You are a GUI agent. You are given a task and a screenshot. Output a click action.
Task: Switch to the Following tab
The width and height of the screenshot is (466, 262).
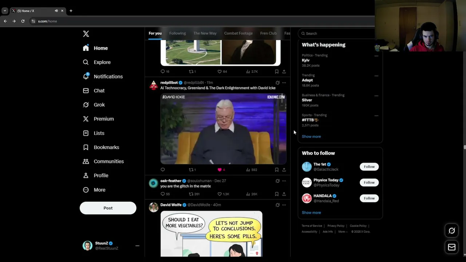coord(178,33)
